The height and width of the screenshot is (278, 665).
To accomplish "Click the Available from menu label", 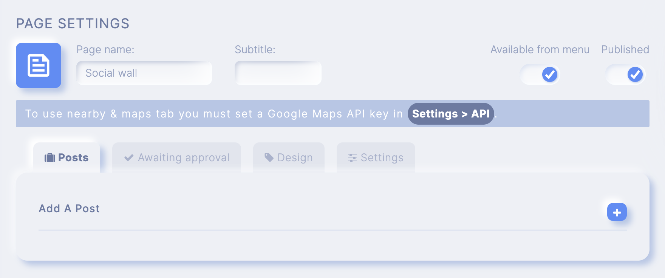I will (540, 49).
